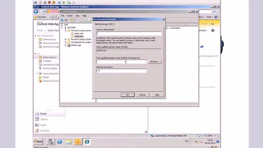Switch to Kişiler in the OWA navigation
The image size is (263, 148).
point(44,125)
